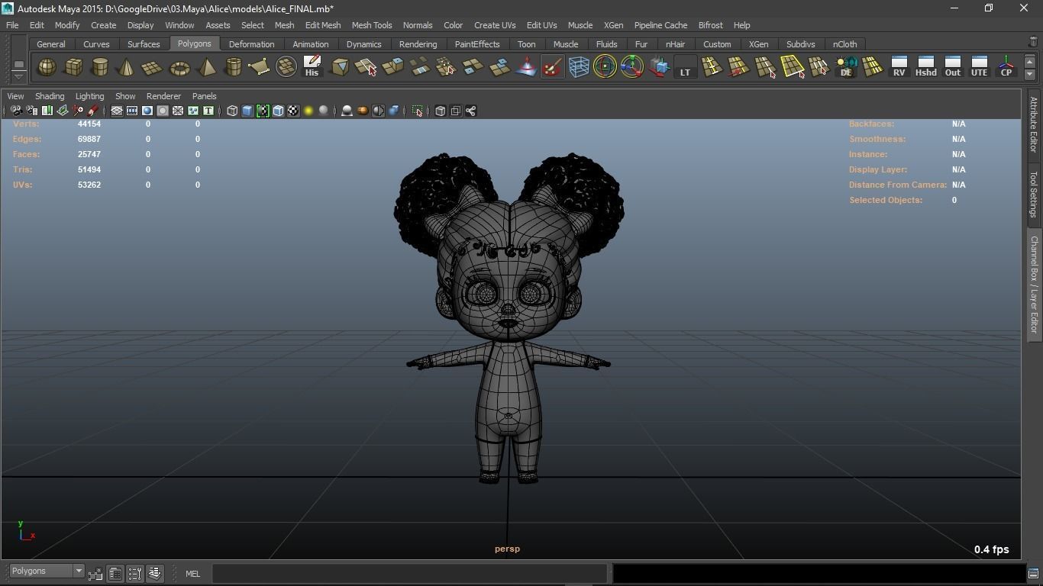The width and height of the screenshot is (1043, 586).
Task: Open the shelf options down-arrow menu
Action: click(18, 76)
